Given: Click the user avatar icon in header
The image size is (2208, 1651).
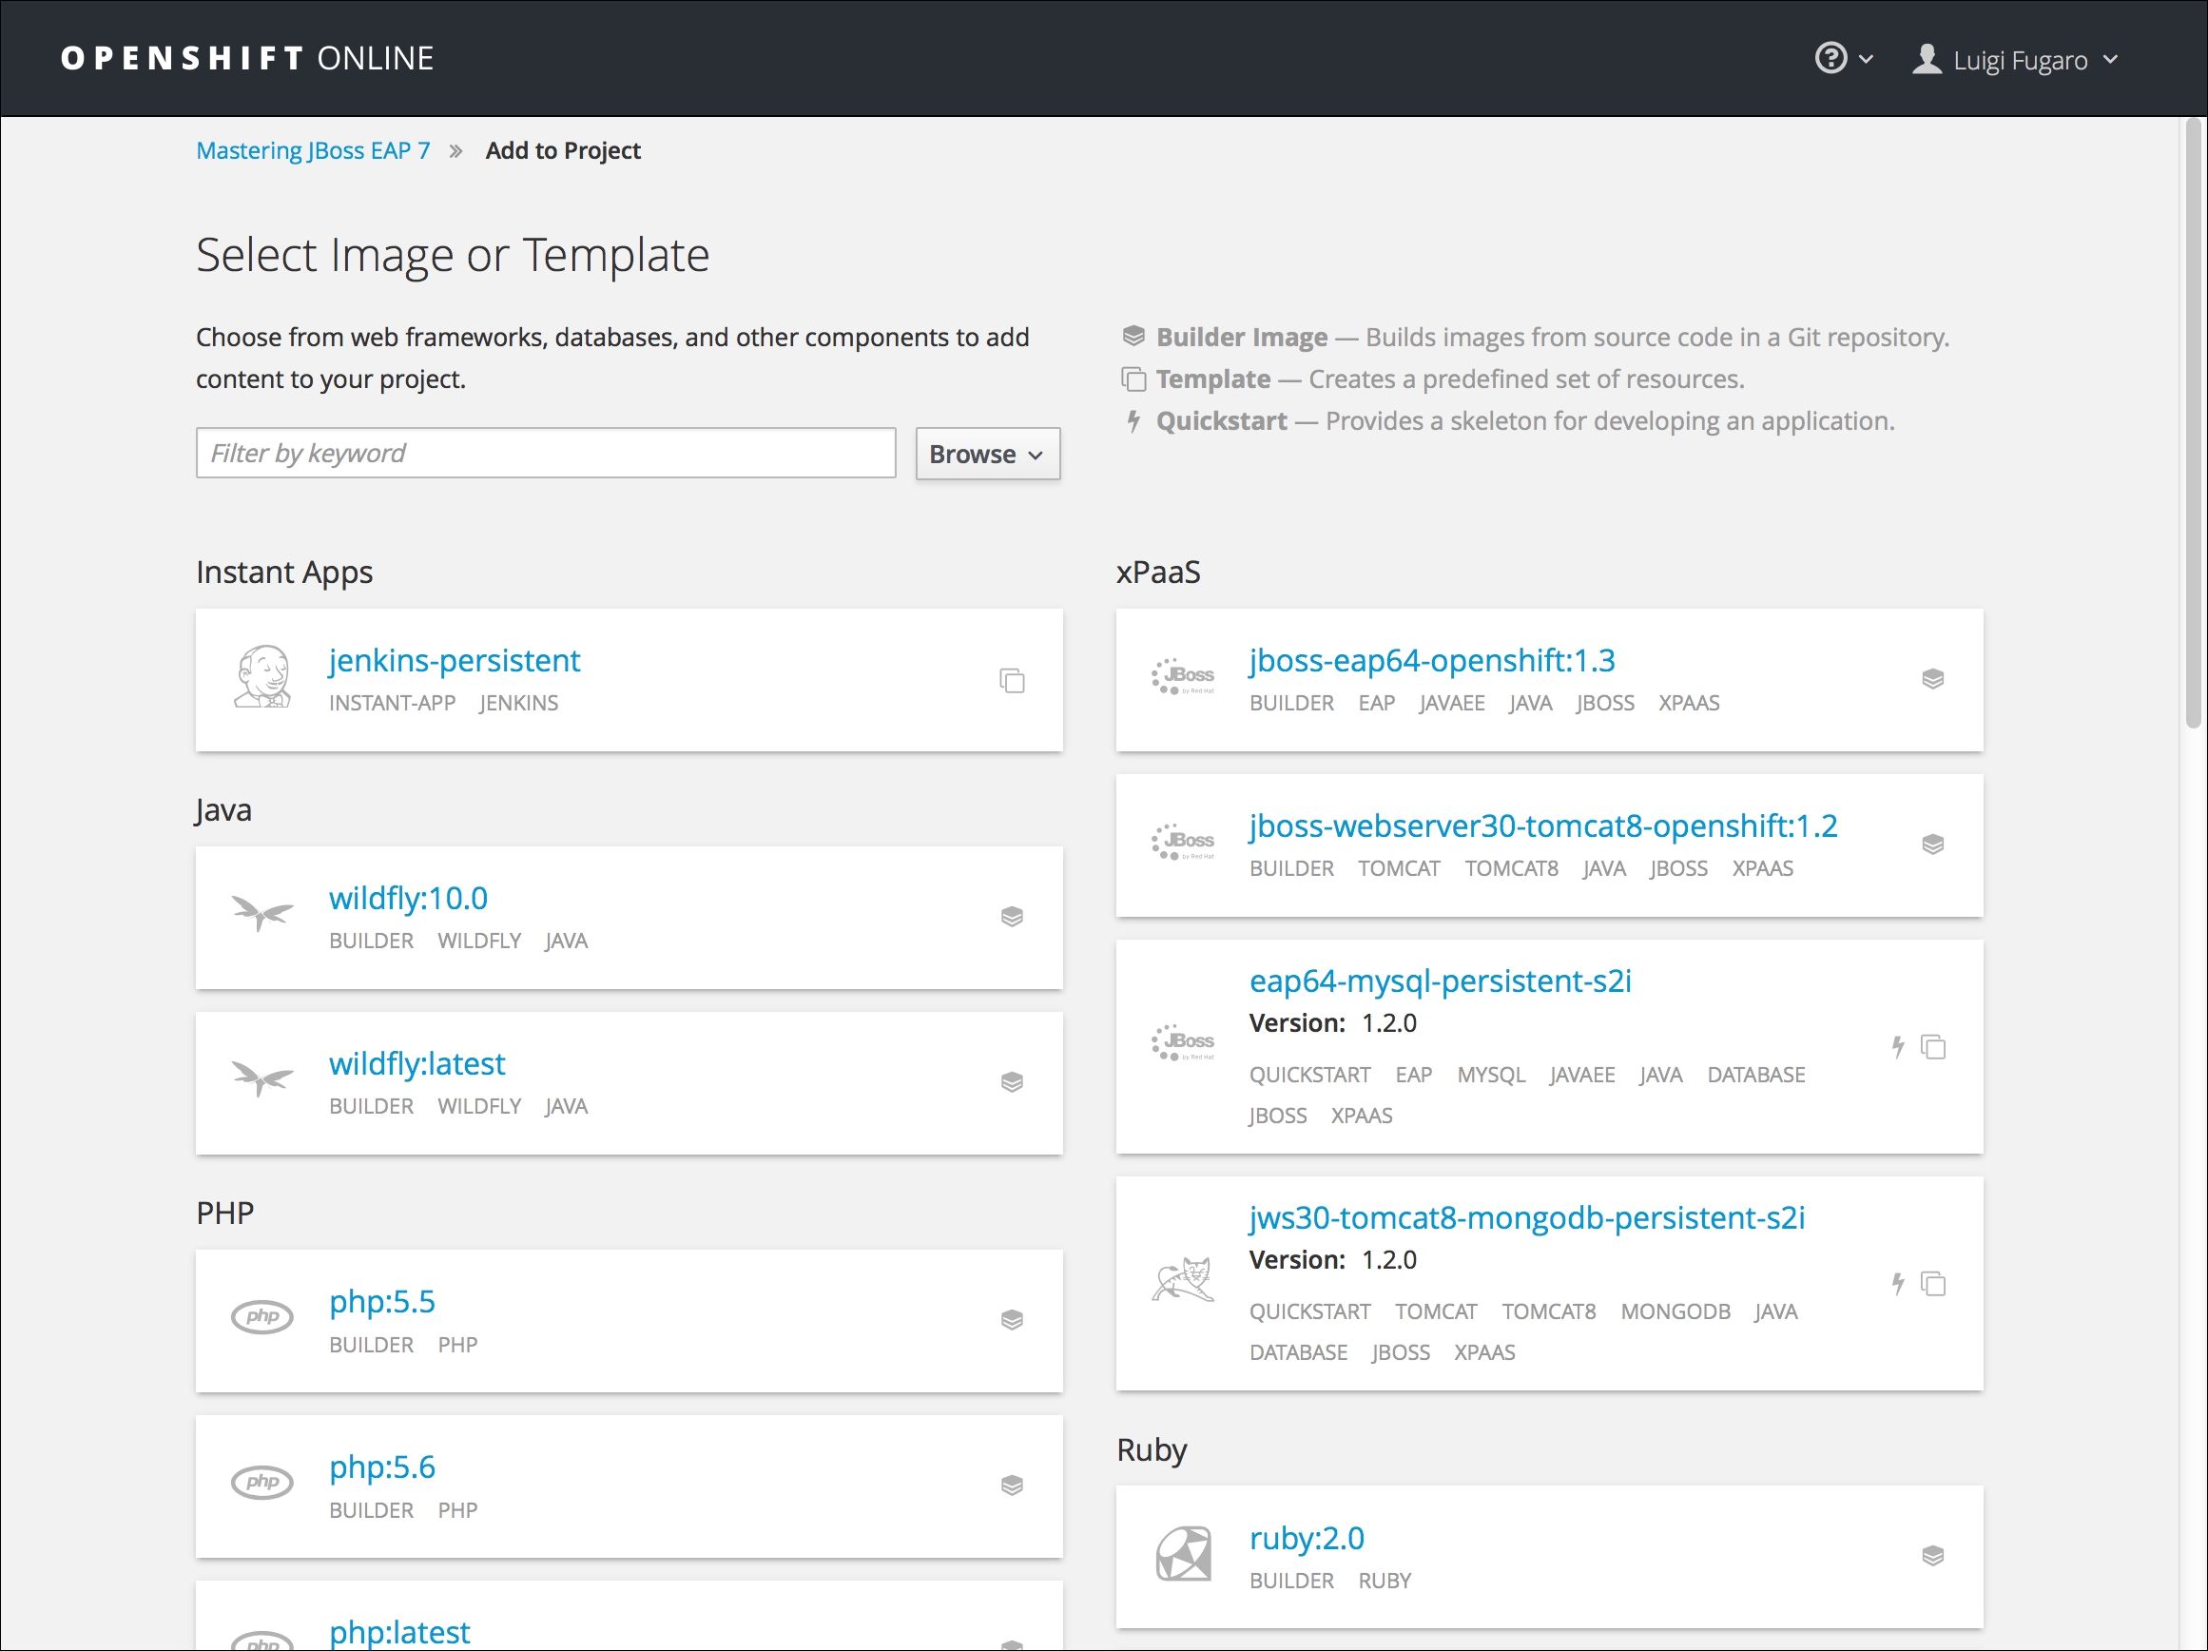Looking at the screenshot, I should click(1927, 59).
